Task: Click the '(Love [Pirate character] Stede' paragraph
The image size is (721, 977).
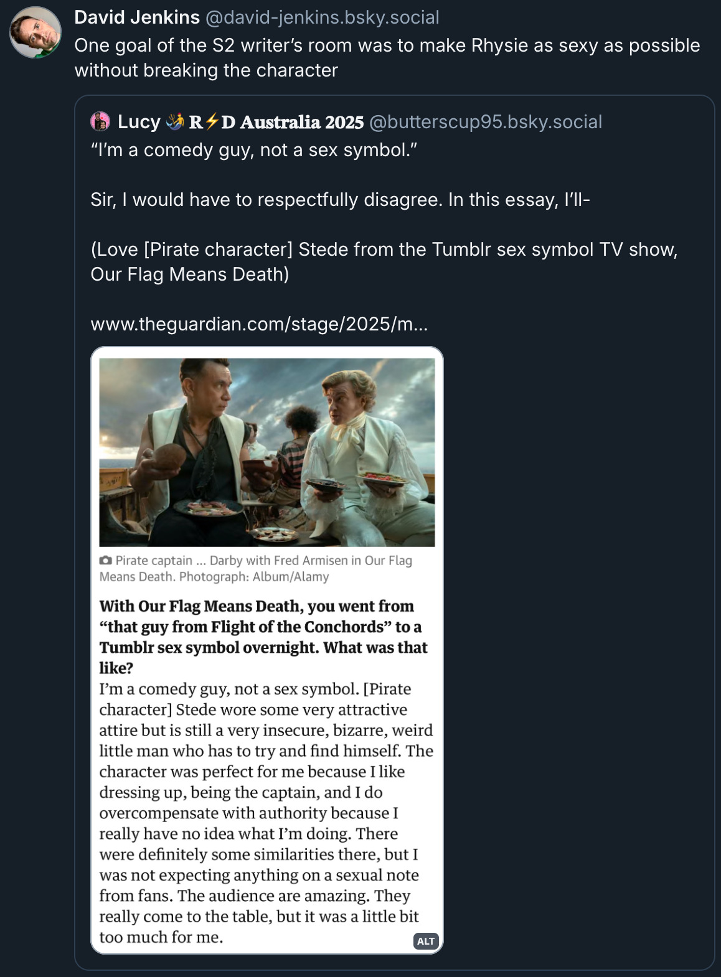Action: pyautogui.click(x=384, y=261)
